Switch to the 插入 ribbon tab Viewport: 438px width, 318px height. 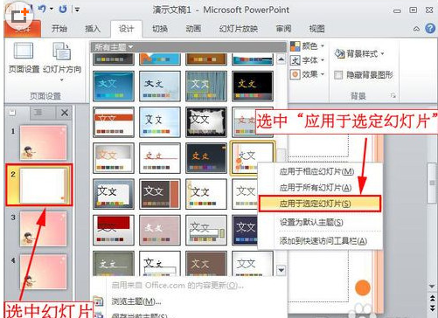point(93,29)
